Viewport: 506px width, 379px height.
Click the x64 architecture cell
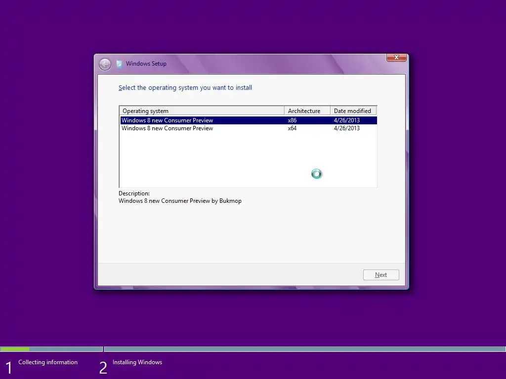click(292, 128)
